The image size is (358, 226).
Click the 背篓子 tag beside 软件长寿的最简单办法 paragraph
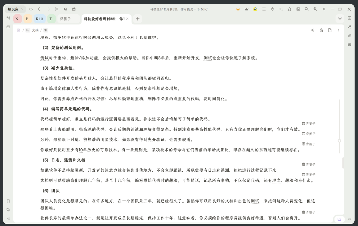pos(308,212)
